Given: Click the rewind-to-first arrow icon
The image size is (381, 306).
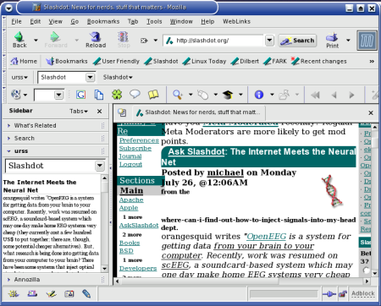Looking at the screenshot, I should [315, 95].
